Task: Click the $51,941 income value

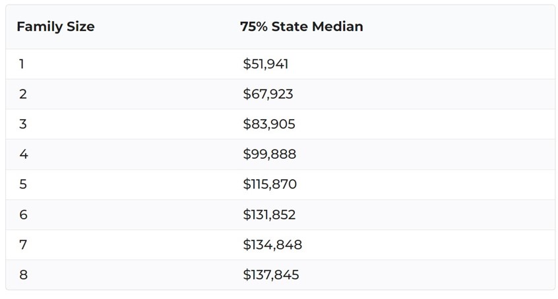Action: pos(265,64)
